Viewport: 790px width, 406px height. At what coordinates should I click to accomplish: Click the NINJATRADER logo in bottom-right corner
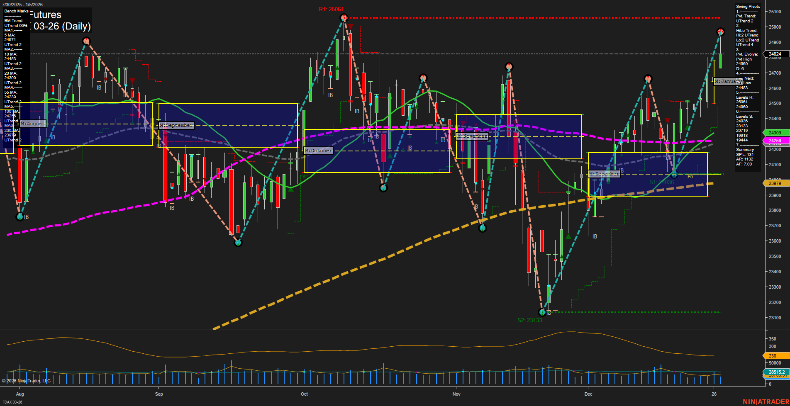click(x=765, y=401)
